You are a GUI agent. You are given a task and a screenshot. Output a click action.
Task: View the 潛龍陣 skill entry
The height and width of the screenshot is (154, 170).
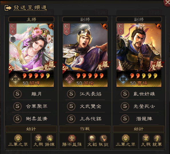tap(139, 119)
